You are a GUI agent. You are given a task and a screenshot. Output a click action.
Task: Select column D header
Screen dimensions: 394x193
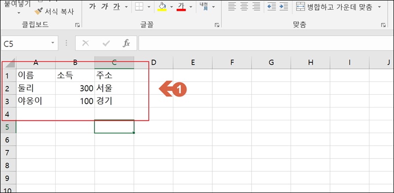[154, 63]
